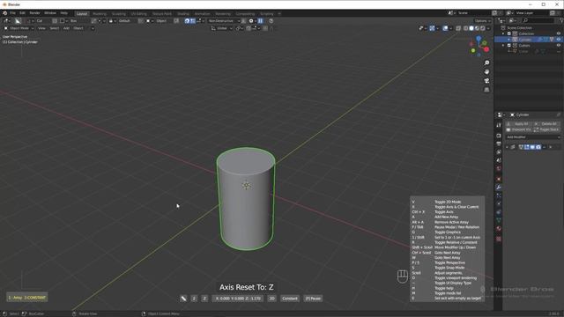Click the red X axis on navigation gizmo

point(486,49)
